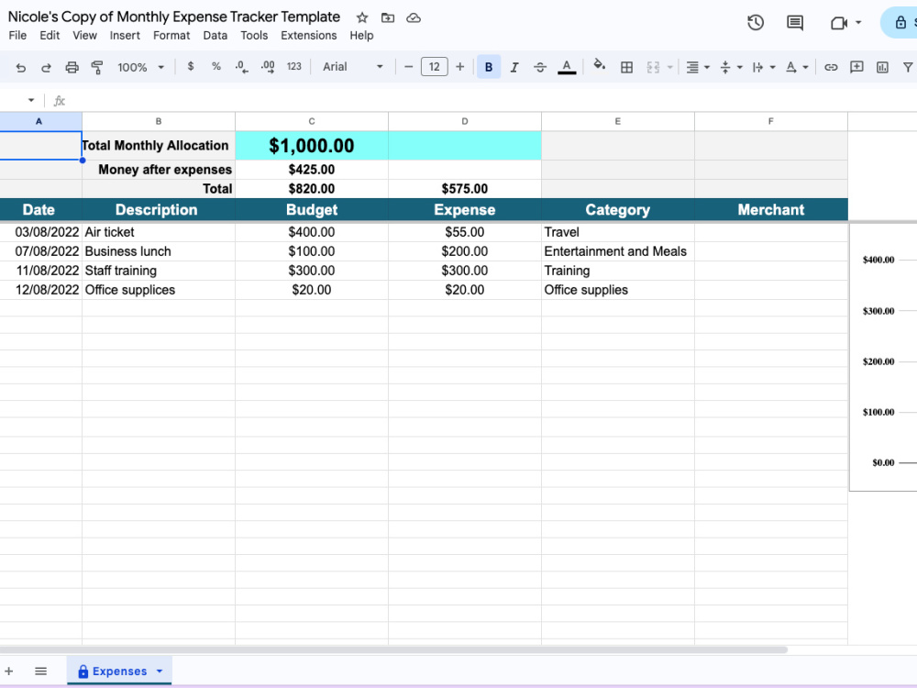This screenshot has height=688, width=917.
Task: Open the Tools menu
Action: [x=254, y=36]
